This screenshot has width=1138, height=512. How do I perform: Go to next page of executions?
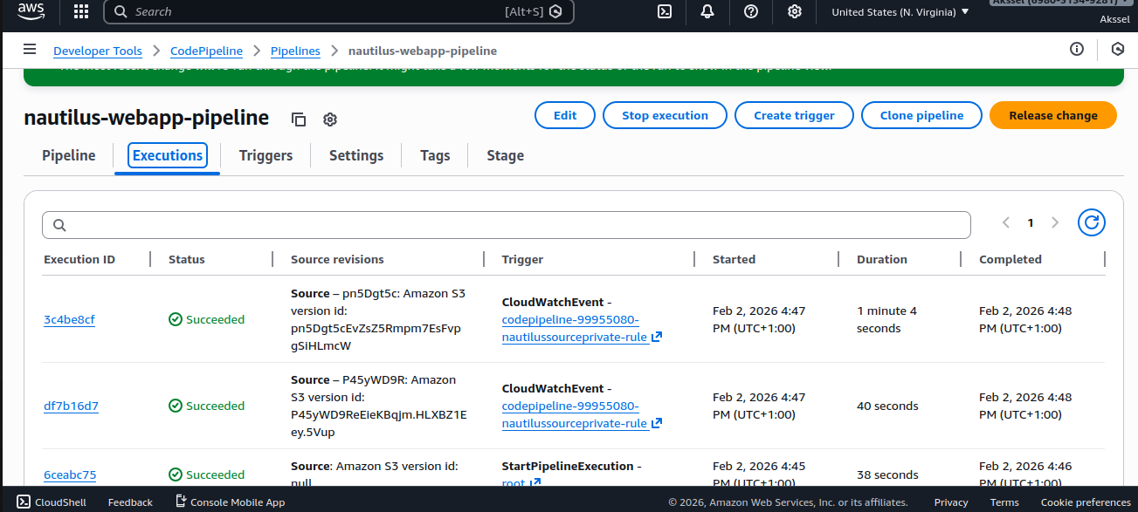click(x=1055, y=223)
